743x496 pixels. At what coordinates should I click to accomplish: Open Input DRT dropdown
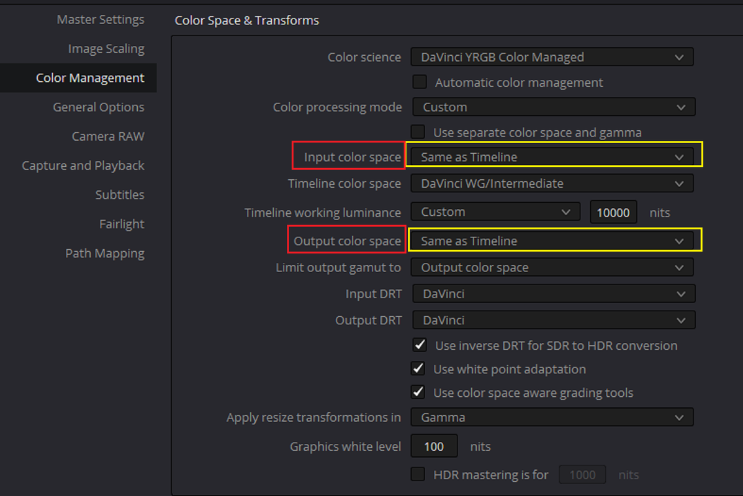(x=554, y=293)
